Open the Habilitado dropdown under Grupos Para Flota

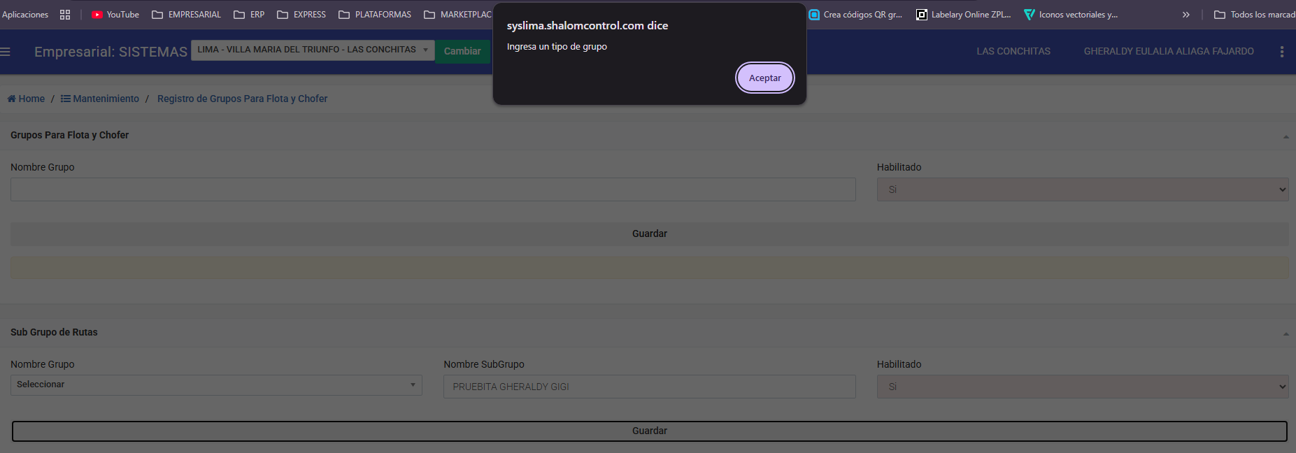coord(1082,189)
